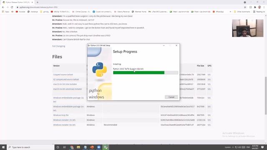Open the Online Courses bookmark
Image resolution: width=267 pixels, height=150 pixels.
pos(81,12)
